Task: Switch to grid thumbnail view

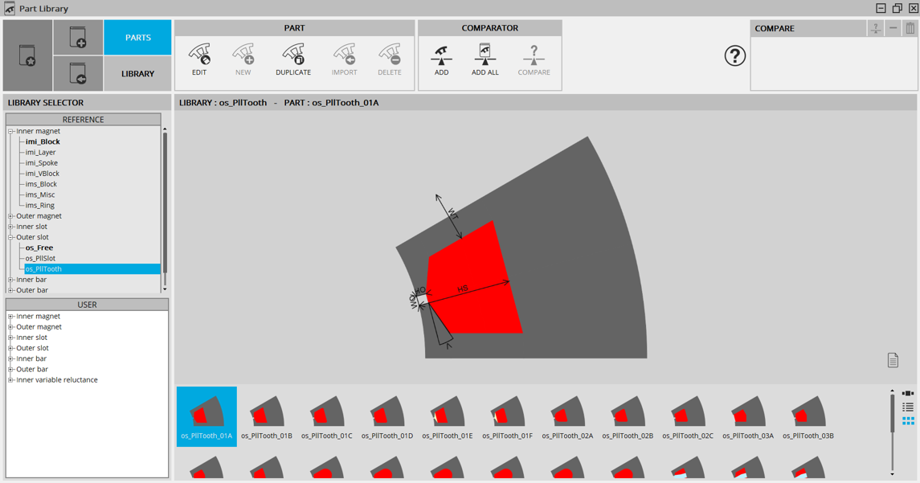Action: (908, 420)
